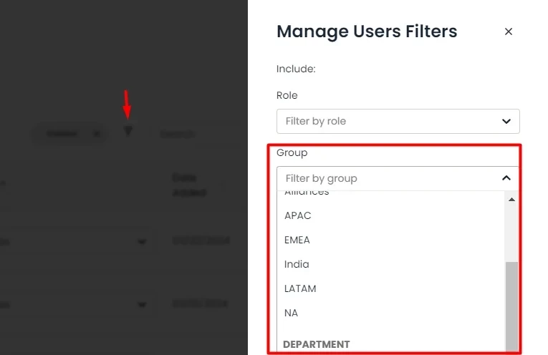Choose LATAM in the group options
Screen dimensions: 548x355
(x=300, y=288)
